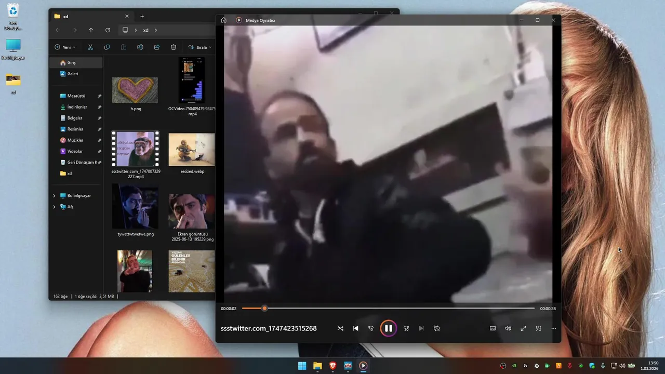The image size is (665, 374).
Task: Select the xd tab in File Explorer
Action: [91, 16]
